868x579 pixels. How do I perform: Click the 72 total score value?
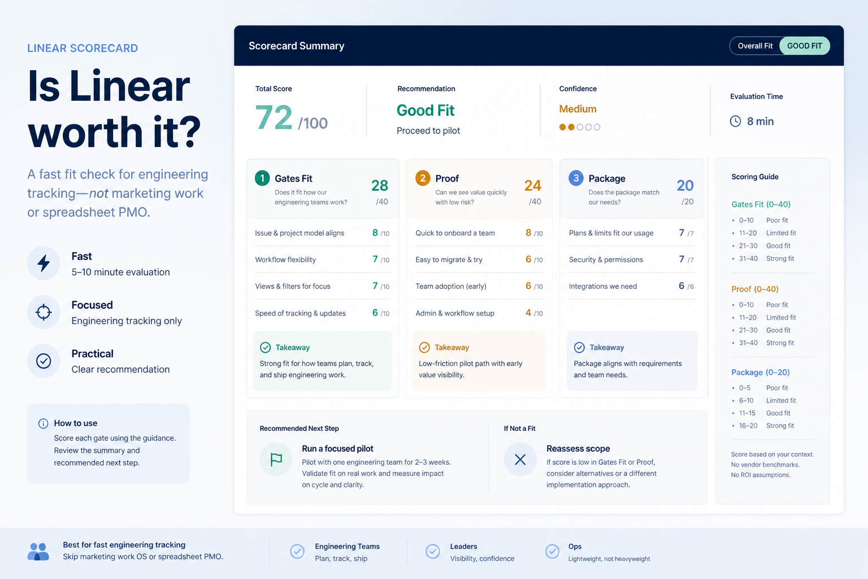click(274, 118)
